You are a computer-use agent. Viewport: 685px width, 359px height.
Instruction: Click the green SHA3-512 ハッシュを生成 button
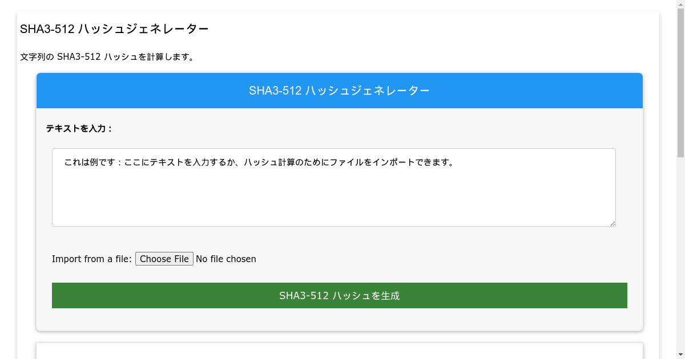[340, 295]
